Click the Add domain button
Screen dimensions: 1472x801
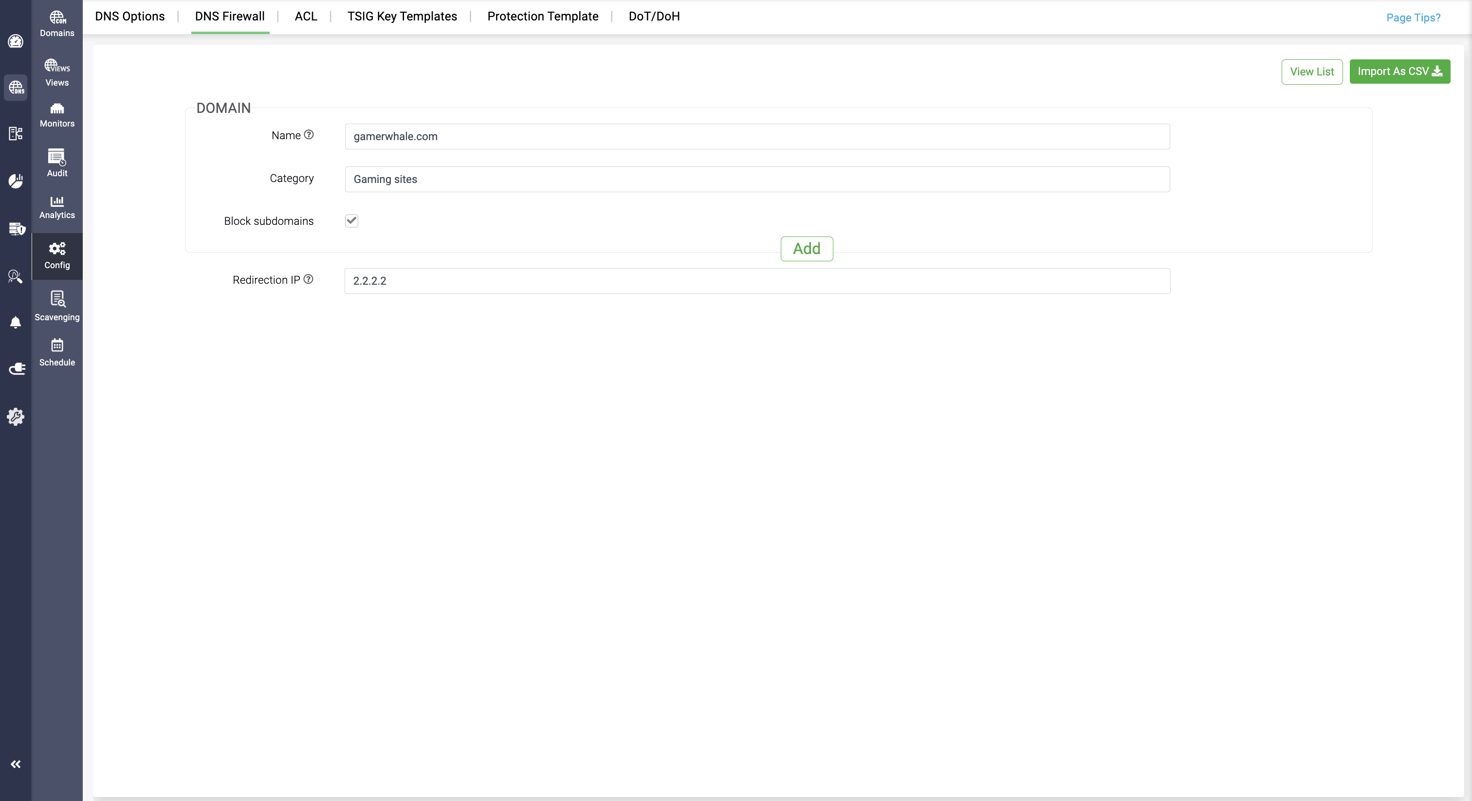tap(806, 249)
